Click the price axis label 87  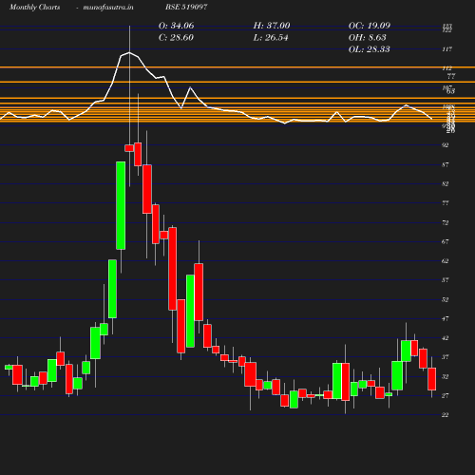tap(446, 164)
